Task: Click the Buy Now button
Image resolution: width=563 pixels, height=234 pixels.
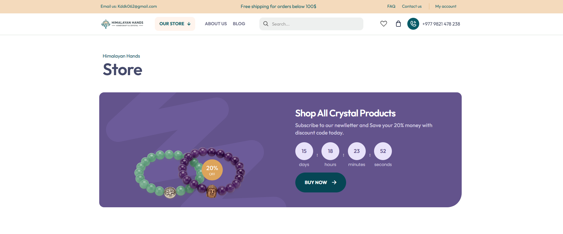Action: pyautogui.click(x=321, y=182)
